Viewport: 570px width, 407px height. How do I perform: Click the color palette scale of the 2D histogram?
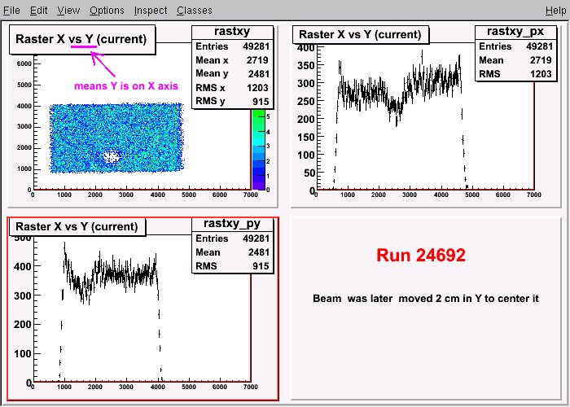[x=258, y=149]
